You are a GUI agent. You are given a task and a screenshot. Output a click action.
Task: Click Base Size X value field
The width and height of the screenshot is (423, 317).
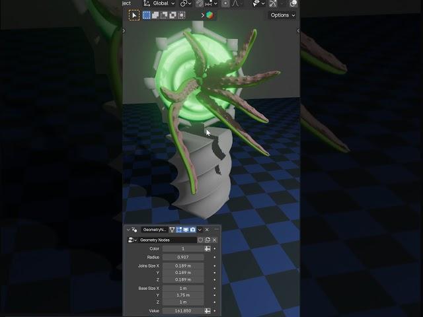point(183,288)
